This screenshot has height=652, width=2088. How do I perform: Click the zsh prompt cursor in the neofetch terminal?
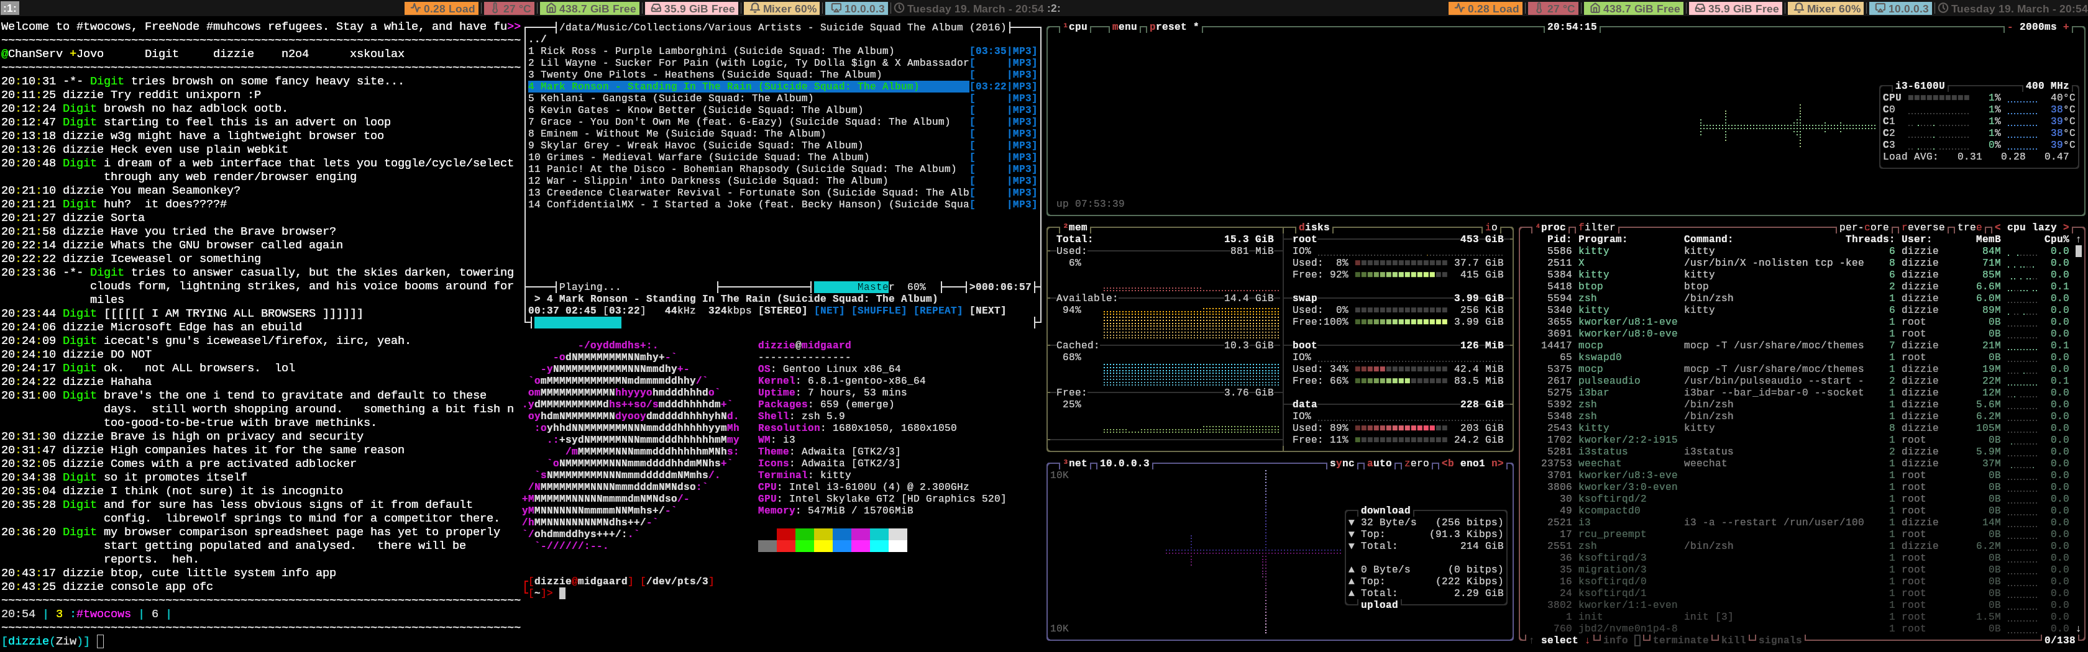point(562,594)
